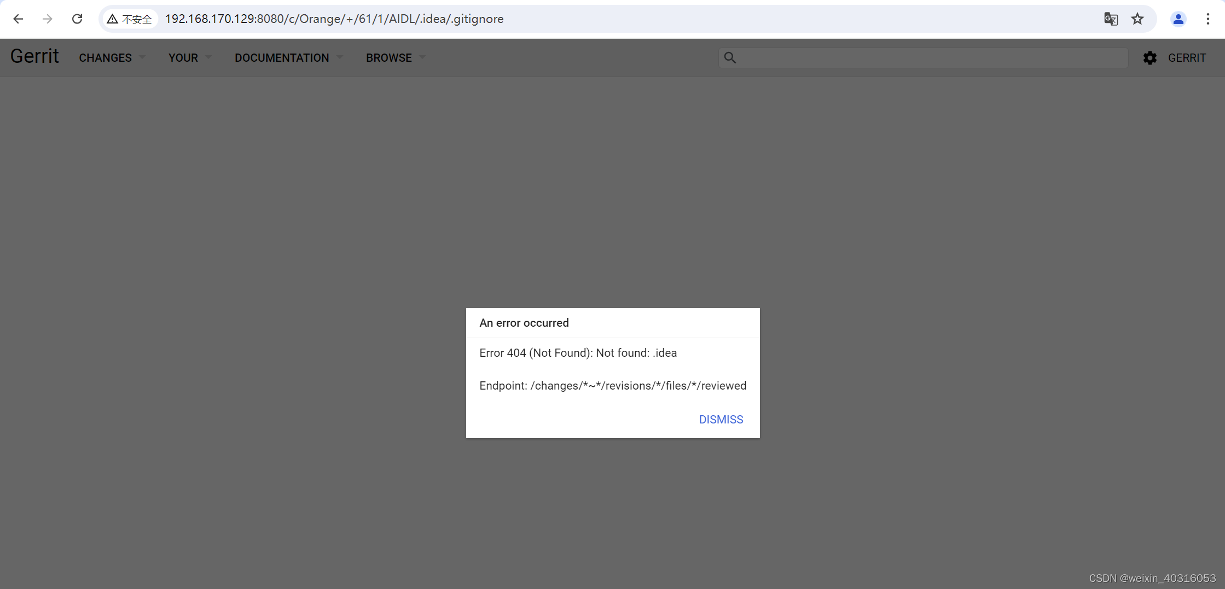Viewport: 1225px width, 589px height.
Task: Open the not-secure site info warning icon
Action: (x=112, y=19)
